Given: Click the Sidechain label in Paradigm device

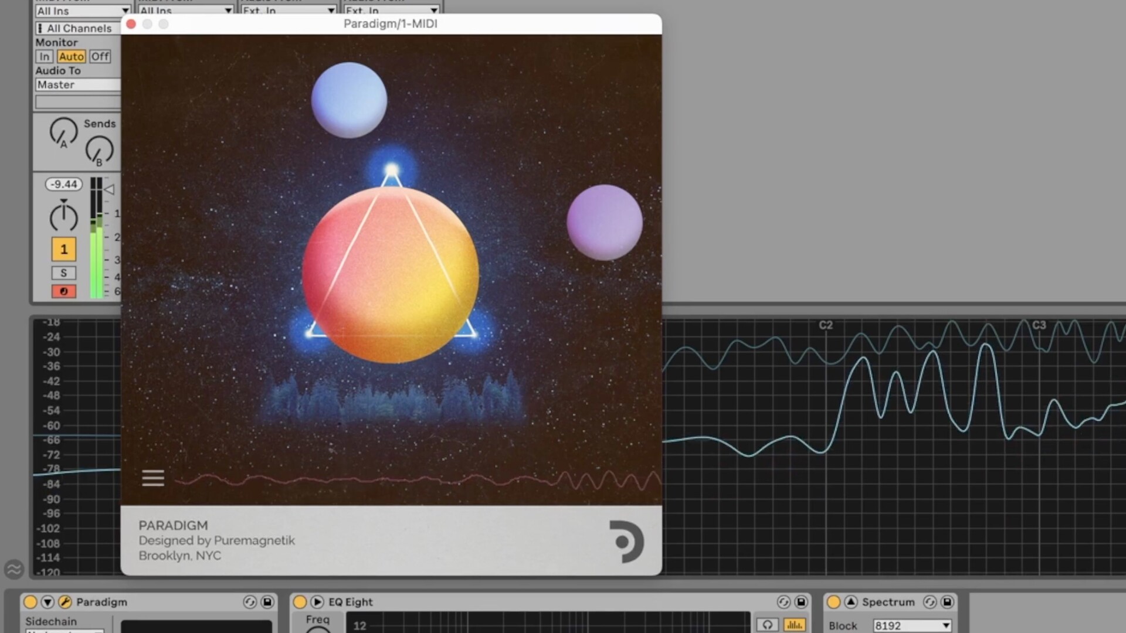Looking at the screenshot, I should (x=51, y=621).
